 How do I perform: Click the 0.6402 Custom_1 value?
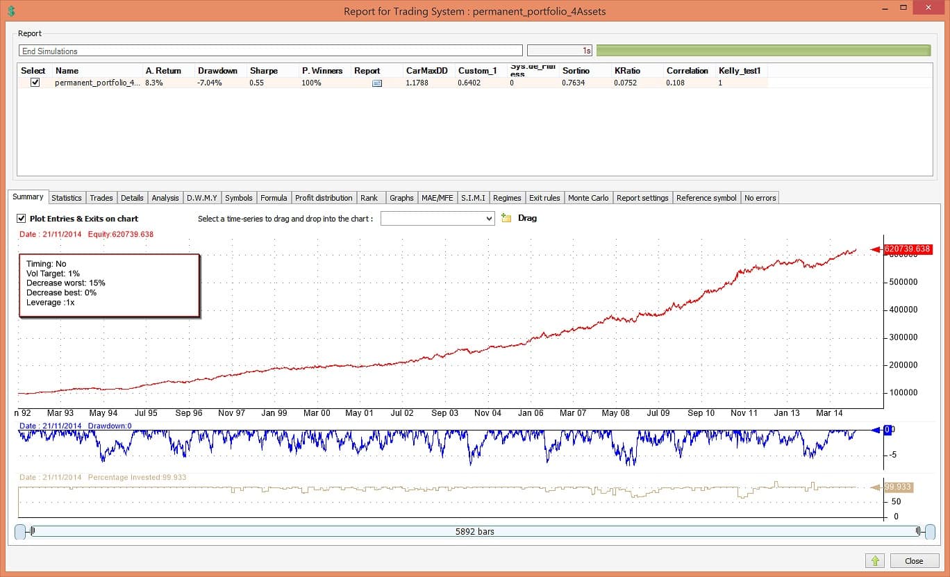(469, 83)
